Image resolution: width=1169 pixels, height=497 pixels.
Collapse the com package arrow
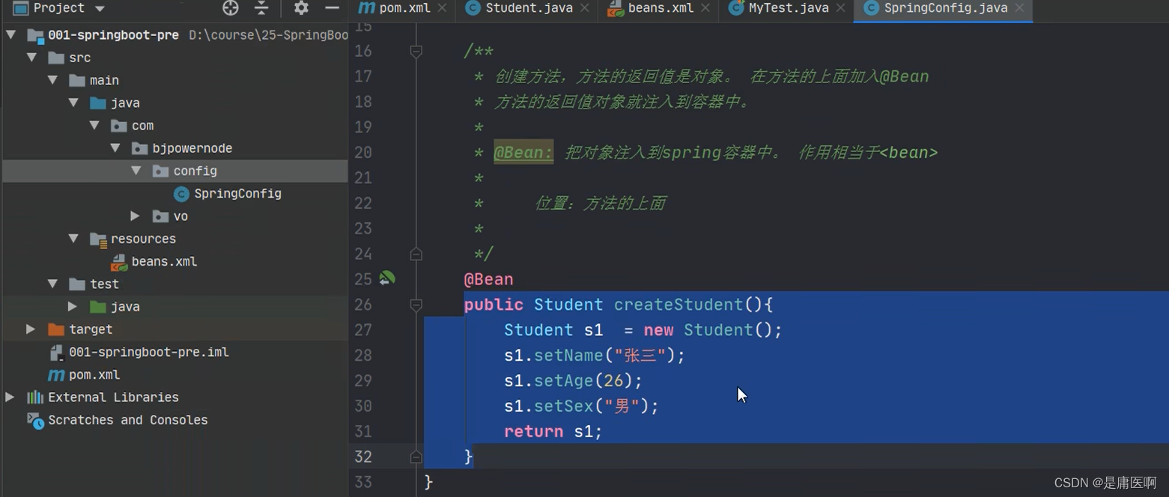94,126
